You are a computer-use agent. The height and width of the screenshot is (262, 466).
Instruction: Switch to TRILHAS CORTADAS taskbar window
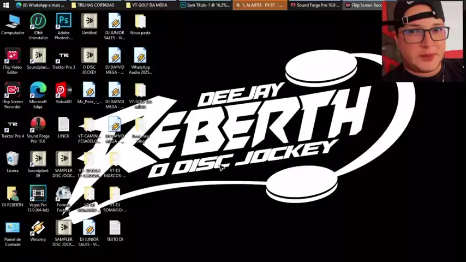(x=95, y=5)
